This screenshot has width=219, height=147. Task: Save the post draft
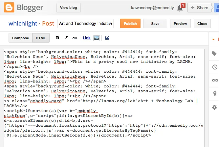point(155,24)
